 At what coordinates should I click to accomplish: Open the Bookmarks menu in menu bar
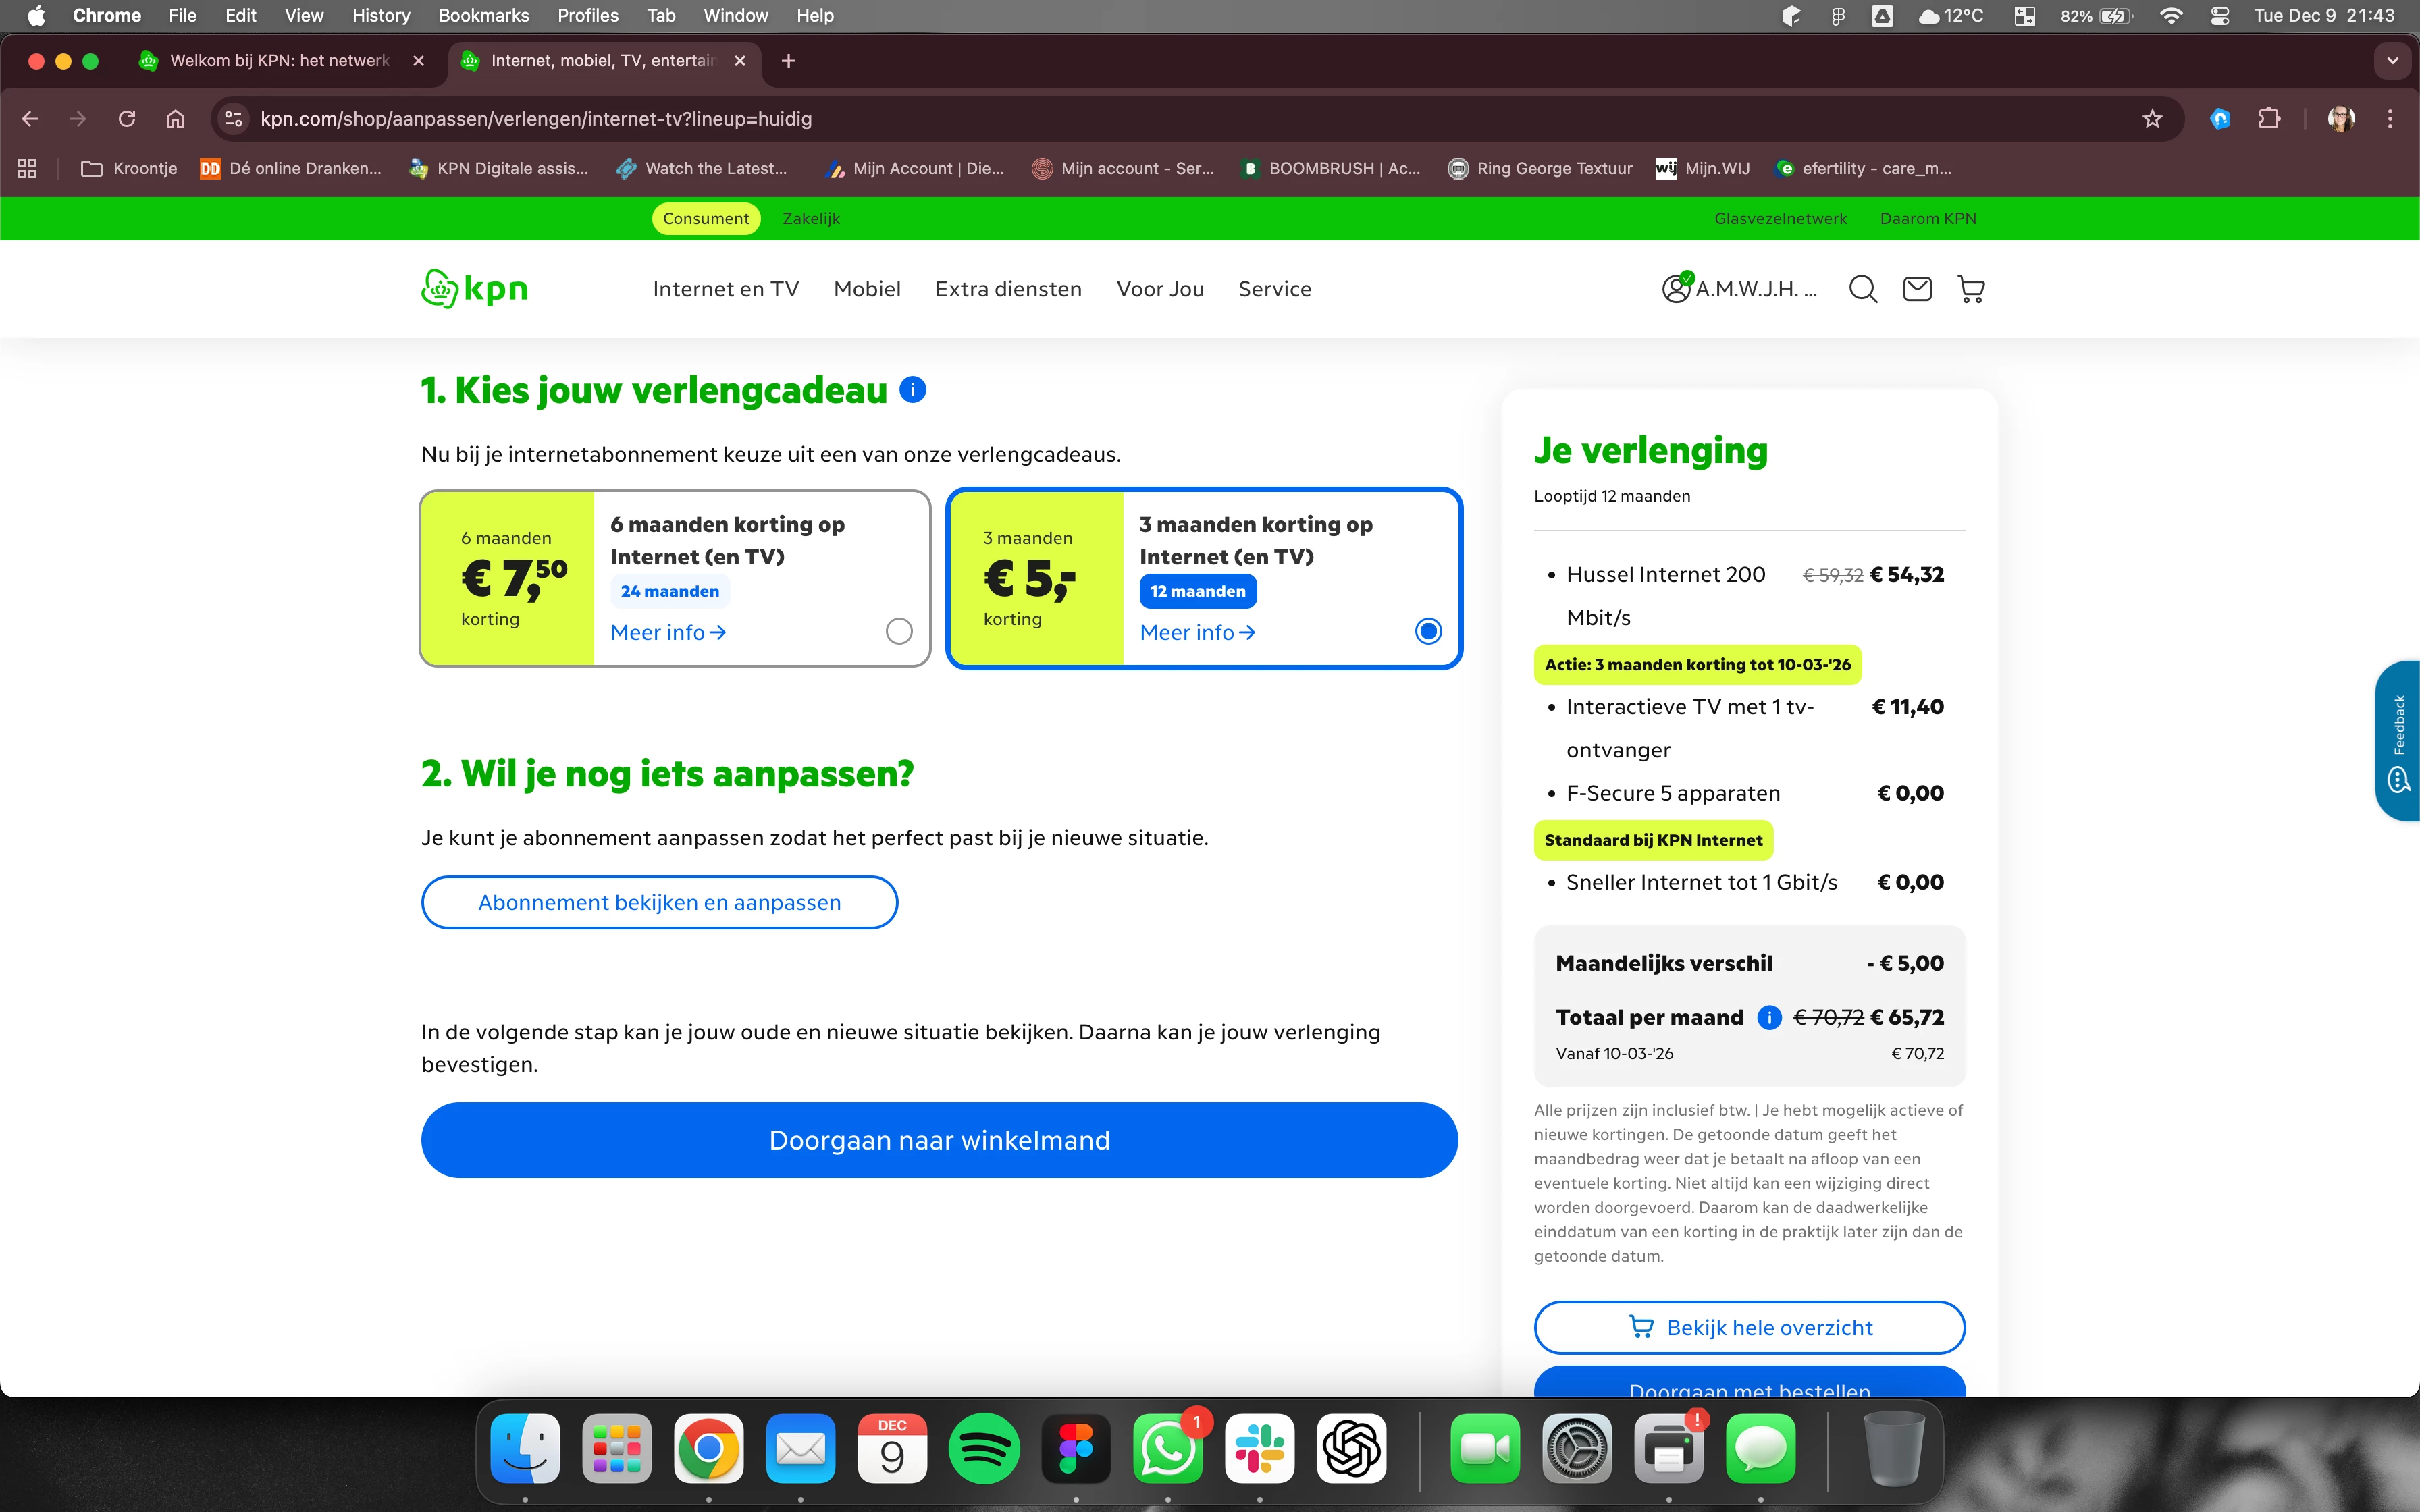[x=483, y=15]
